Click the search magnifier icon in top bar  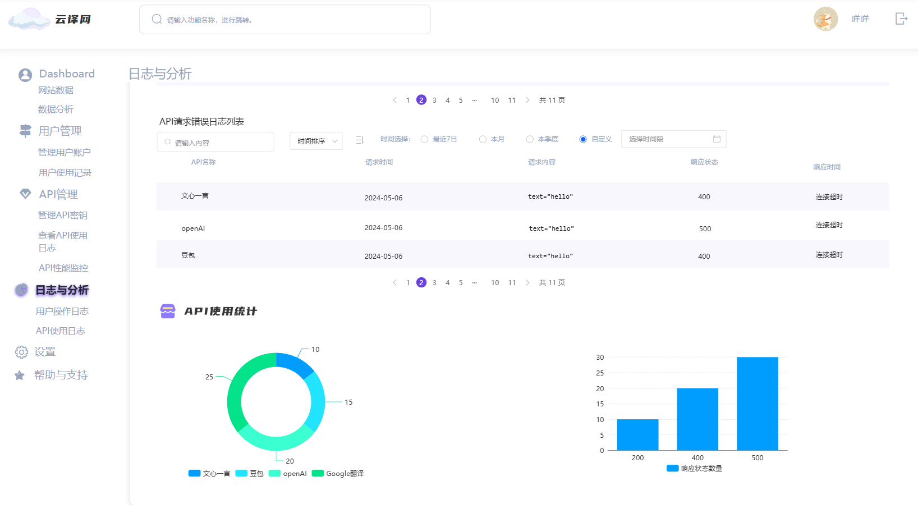point(157,19)
